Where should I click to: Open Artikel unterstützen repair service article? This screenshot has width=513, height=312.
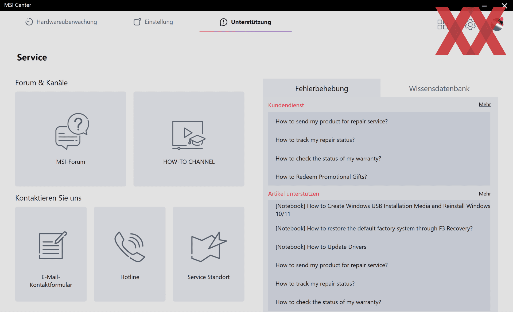[332, 265]
